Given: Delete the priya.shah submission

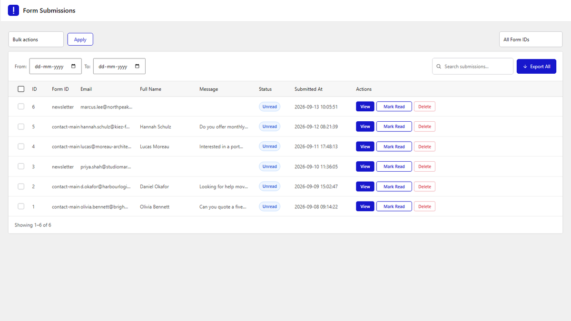Looking at the screenshot, I should point(424,166).
